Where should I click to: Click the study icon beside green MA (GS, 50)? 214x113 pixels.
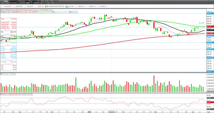point(35,12)
